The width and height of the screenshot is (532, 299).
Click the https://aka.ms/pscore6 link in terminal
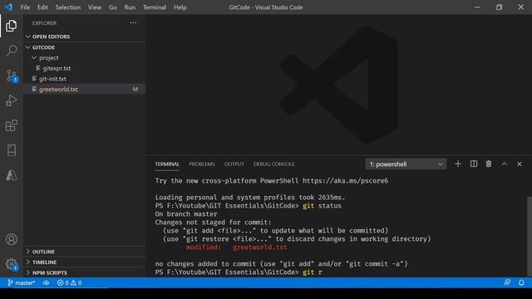tap(346, 181)
